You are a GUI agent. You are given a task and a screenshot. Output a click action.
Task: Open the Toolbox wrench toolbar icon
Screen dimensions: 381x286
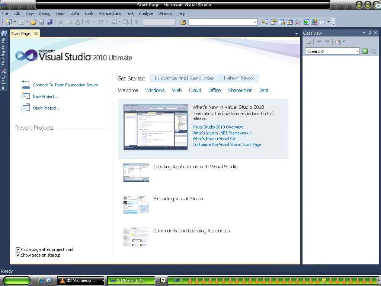click(298, 22)
